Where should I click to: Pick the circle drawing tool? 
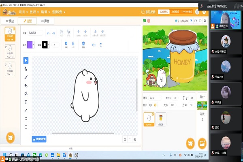coord(26,118)
